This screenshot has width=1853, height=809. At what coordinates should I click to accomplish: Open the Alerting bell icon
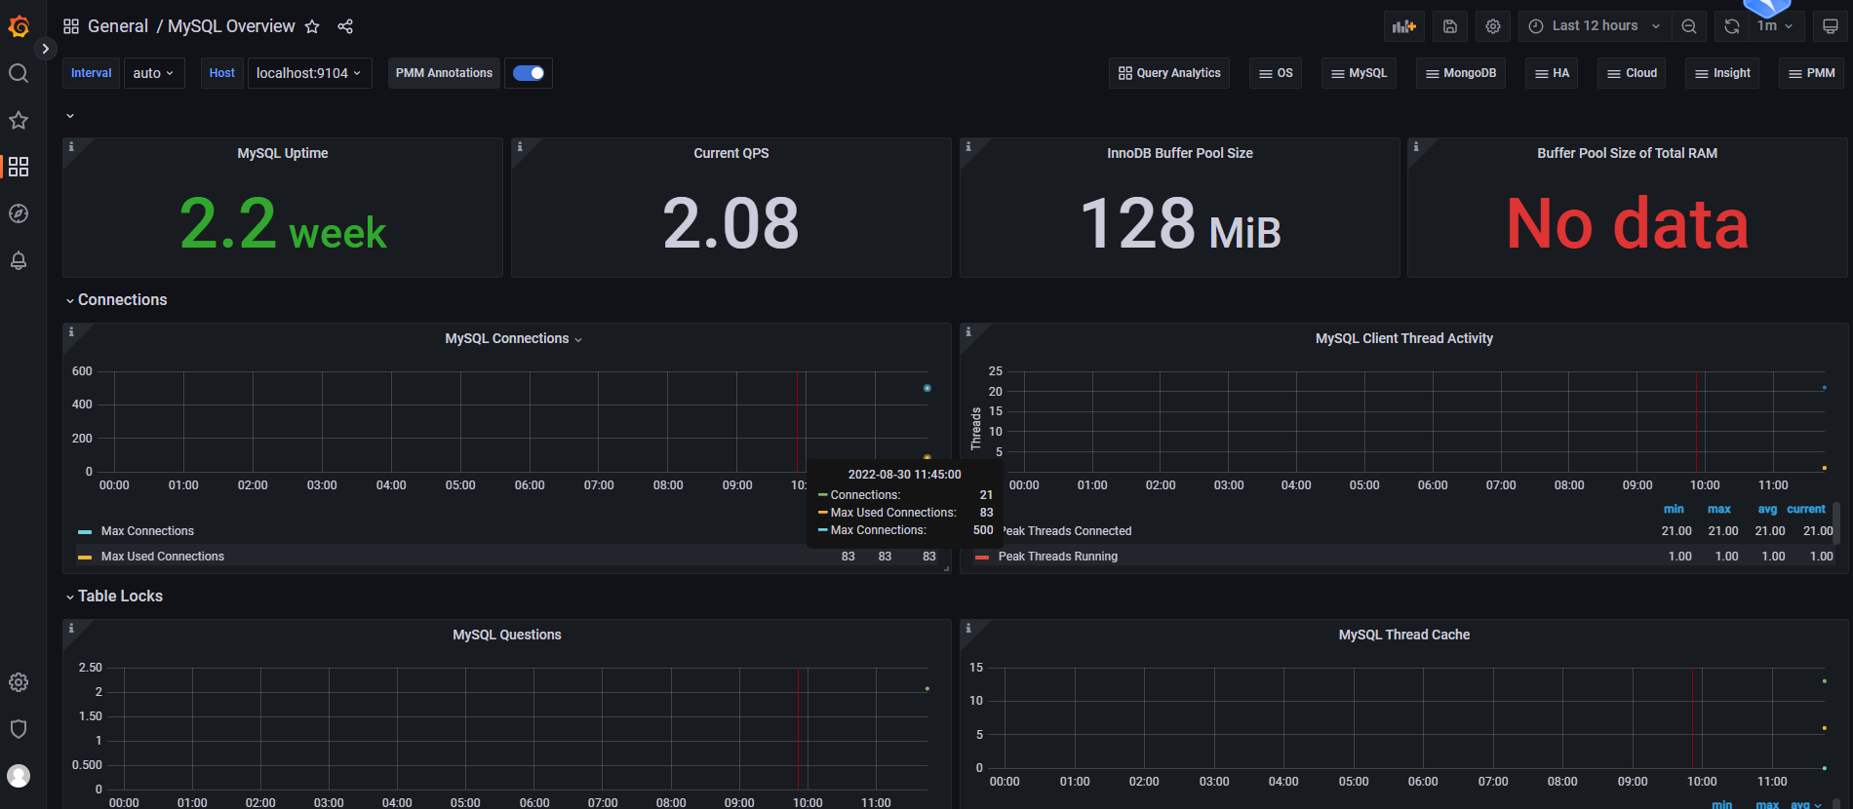pyautogui.click(x=19, y=260)
